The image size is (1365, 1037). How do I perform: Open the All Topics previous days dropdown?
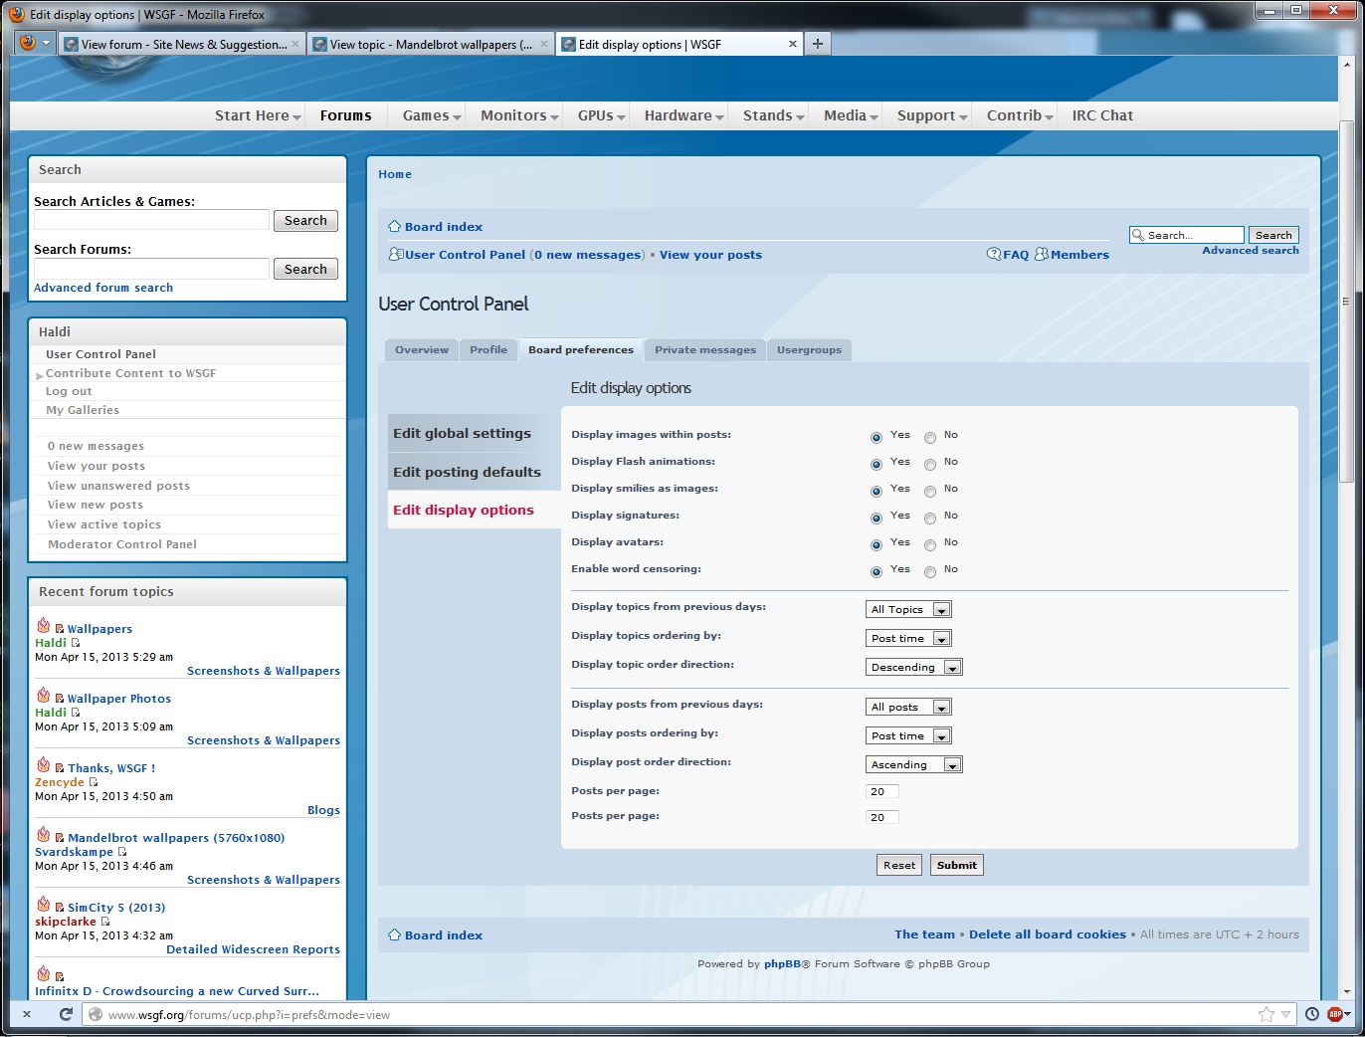(x=908, y=609)
